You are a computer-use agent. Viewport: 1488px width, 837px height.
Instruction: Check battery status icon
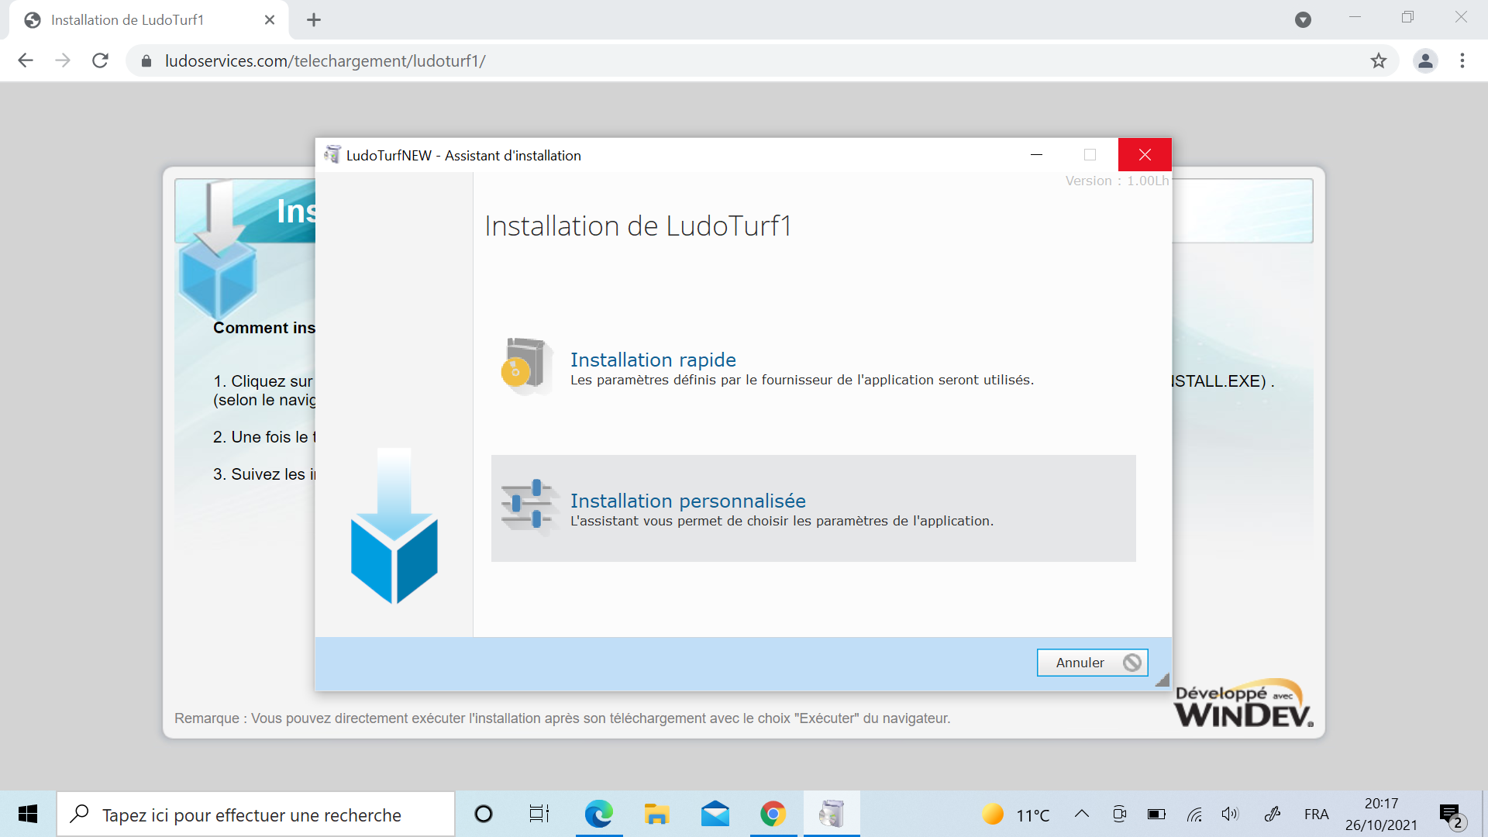1156,814
